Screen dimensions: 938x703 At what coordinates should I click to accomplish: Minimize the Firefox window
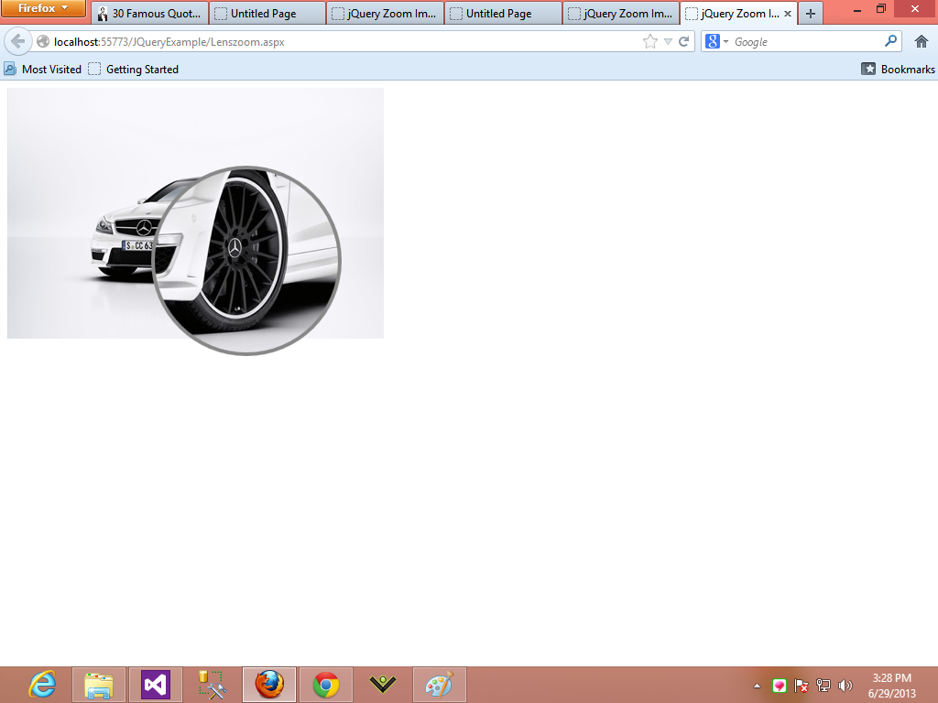tap(857, 9)
